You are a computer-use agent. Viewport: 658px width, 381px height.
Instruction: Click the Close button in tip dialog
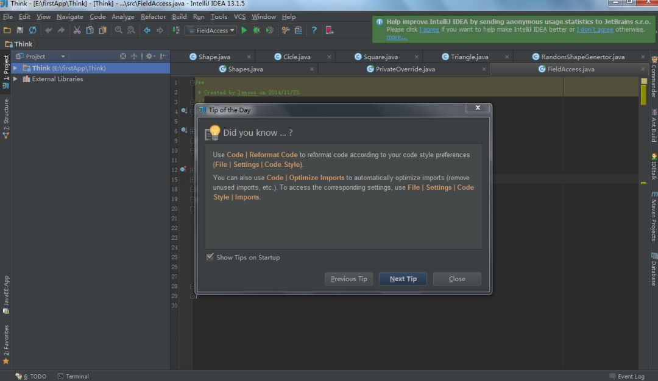457,279
